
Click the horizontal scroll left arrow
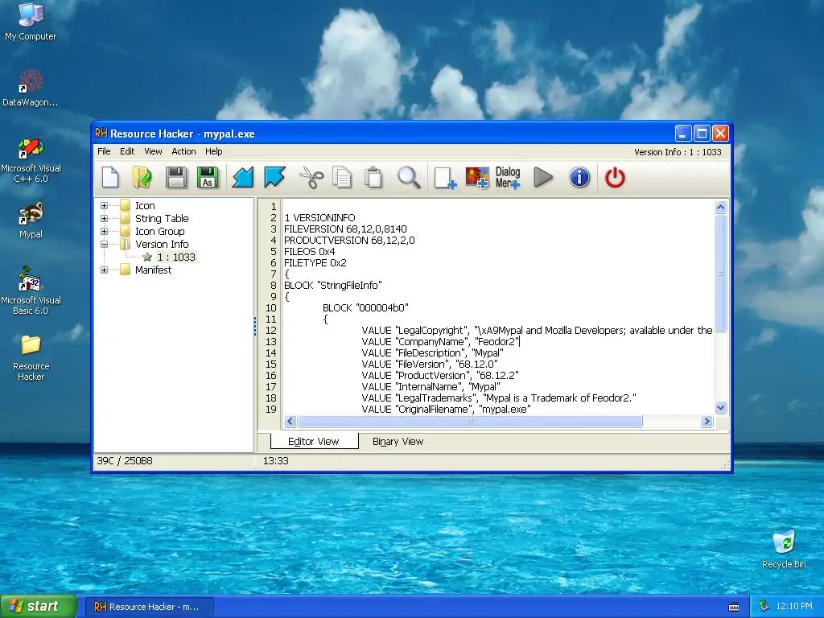point(290,421)
